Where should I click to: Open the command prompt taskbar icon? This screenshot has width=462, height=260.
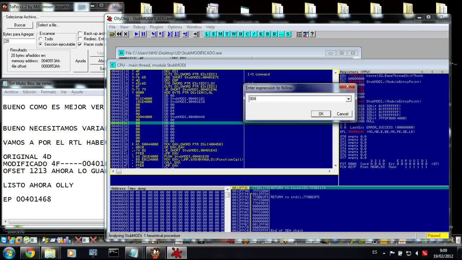(x=114, y=253)
